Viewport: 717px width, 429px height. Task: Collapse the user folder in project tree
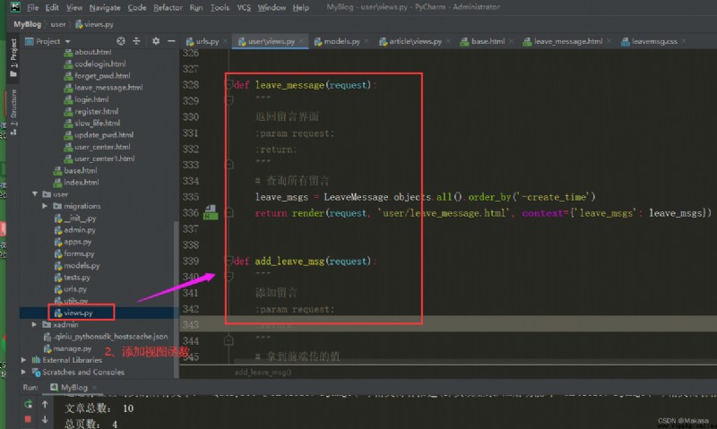click(x=35, y=194)
